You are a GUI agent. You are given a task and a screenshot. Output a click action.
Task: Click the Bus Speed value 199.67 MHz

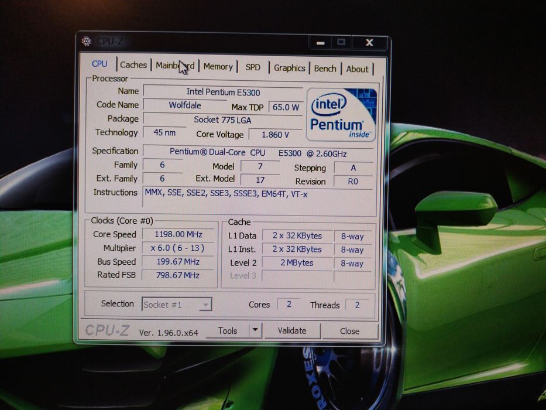(178, 261)
